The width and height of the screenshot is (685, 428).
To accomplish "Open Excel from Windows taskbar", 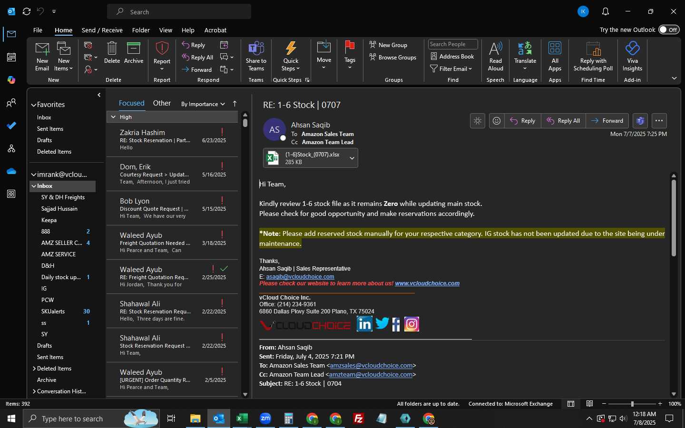I will point(242,418).
